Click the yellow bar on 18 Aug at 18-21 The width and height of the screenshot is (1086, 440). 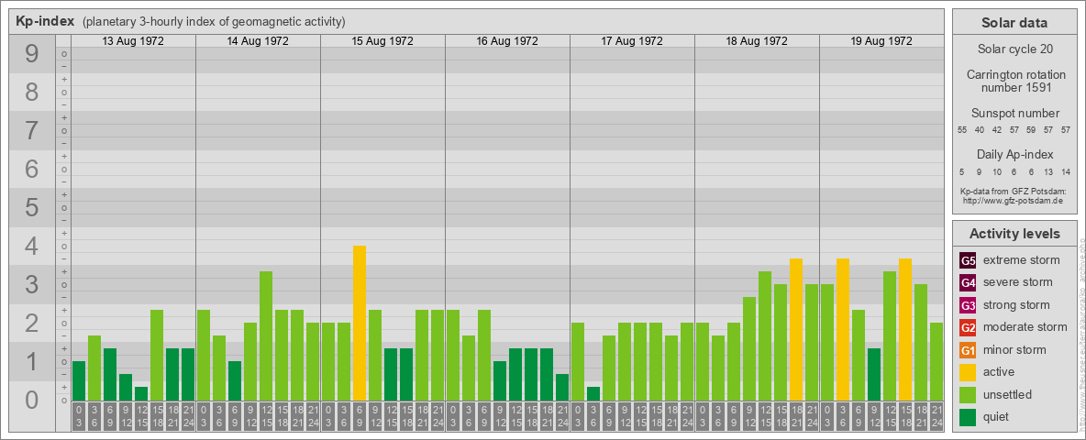[x=796, y=329]
